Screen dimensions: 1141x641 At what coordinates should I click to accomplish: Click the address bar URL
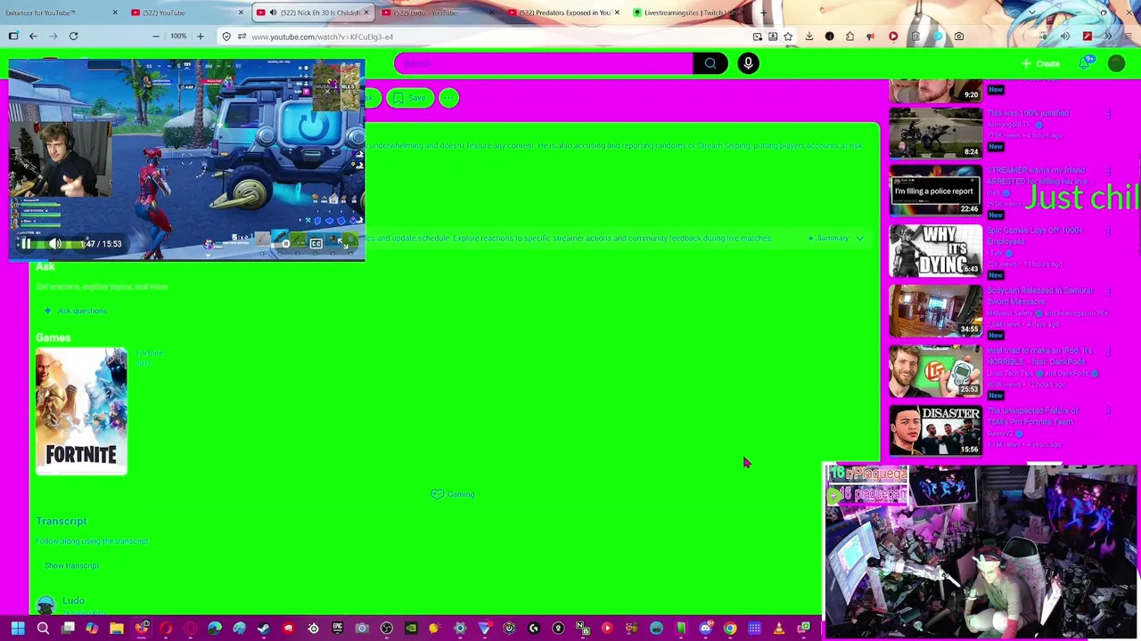[322, 37]
